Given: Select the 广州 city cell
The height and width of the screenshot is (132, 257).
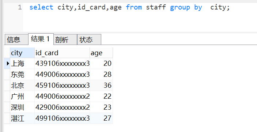Looking at the screenshot, I should (22, 97).
